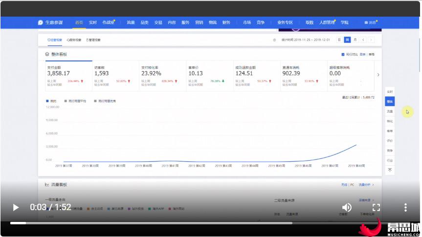Open the 首页 nav tab
The height and width of the screenshot is (237, 422).
tap(79, 22)
